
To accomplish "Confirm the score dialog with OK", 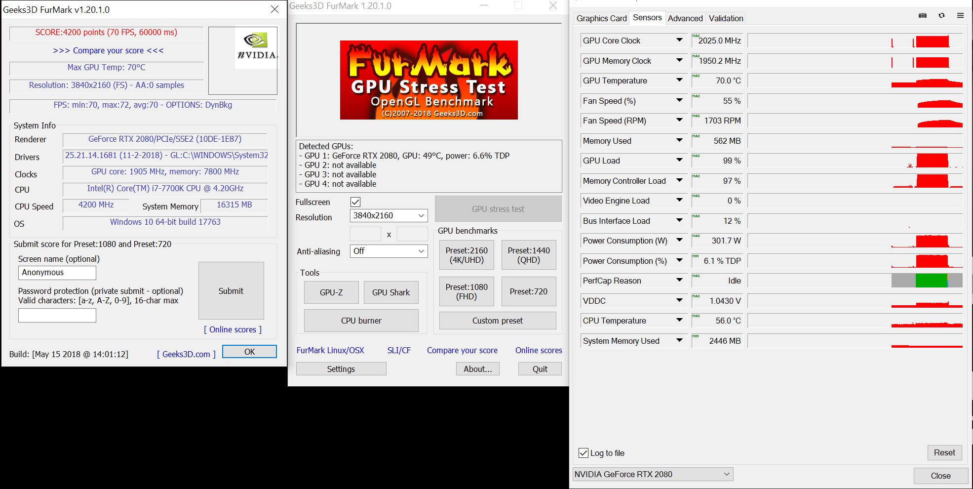I will click(249, 352).
